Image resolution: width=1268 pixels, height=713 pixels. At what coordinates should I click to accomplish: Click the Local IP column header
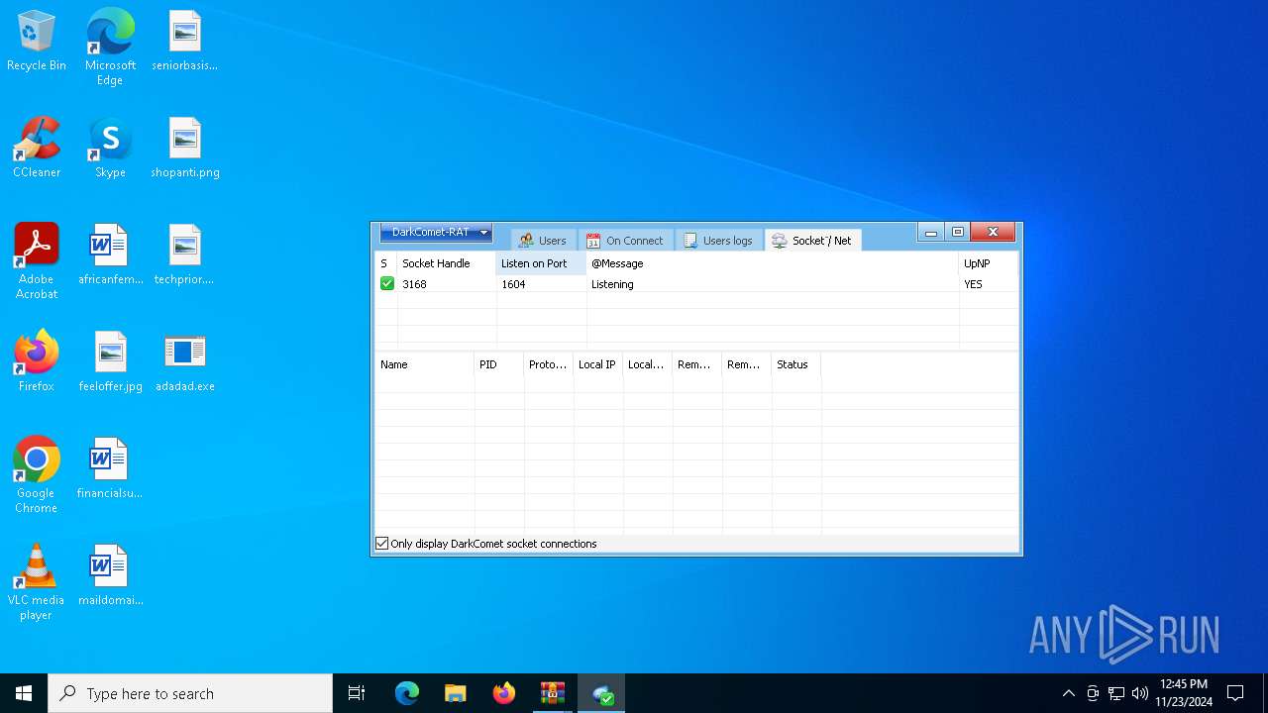click(x=598, y=364)
